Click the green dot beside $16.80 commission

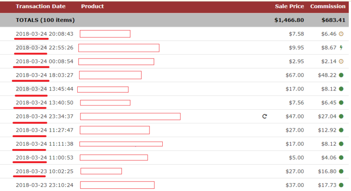coord(341,171)
